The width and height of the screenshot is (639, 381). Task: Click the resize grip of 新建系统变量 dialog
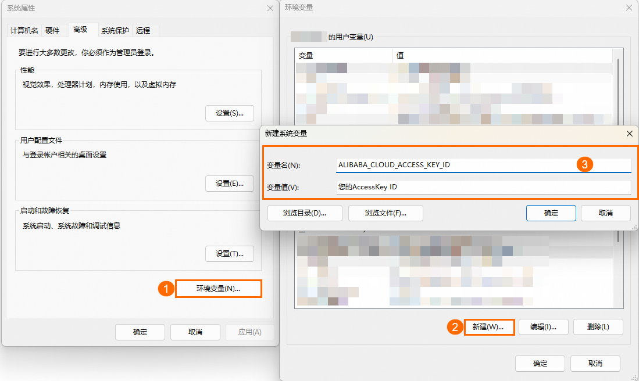click(634, 228)
